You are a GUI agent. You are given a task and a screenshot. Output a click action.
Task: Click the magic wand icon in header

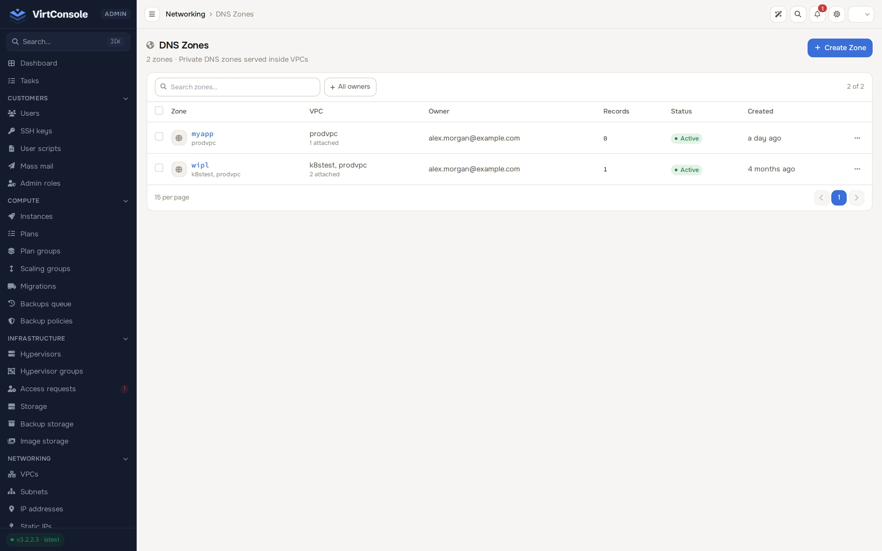pos(778,14)
